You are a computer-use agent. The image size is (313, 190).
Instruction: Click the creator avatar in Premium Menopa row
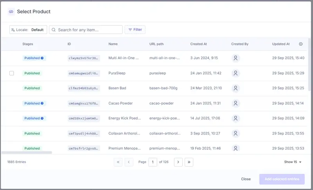236,148
